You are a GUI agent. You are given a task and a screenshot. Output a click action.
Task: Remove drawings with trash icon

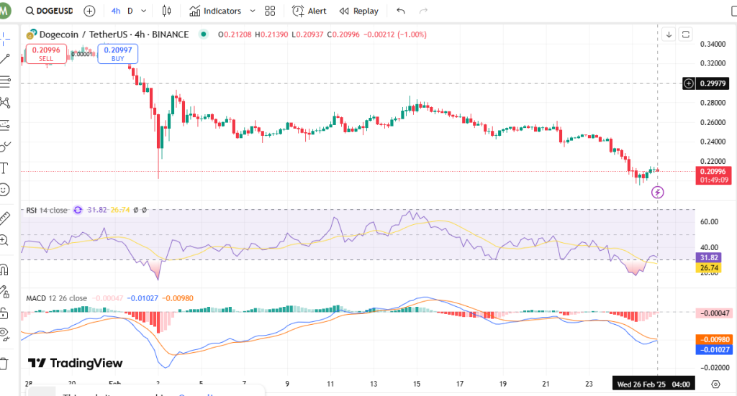(4, 364)
